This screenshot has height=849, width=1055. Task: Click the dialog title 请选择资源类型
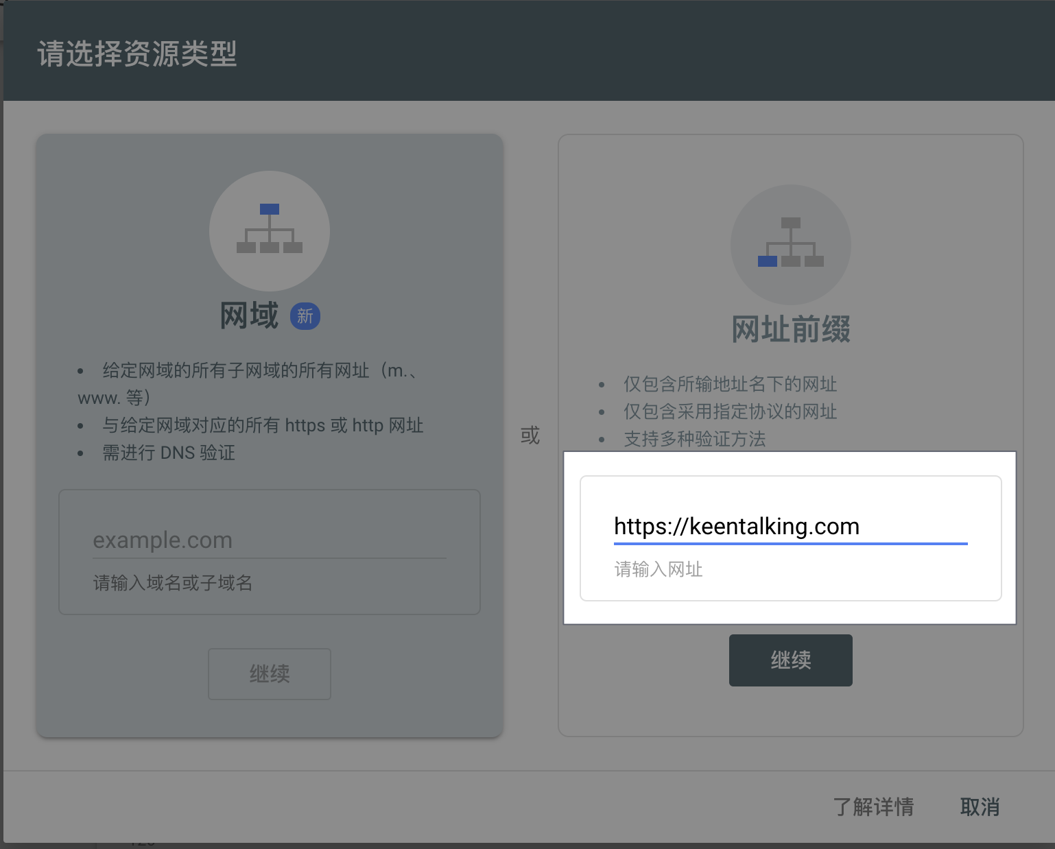137,55
